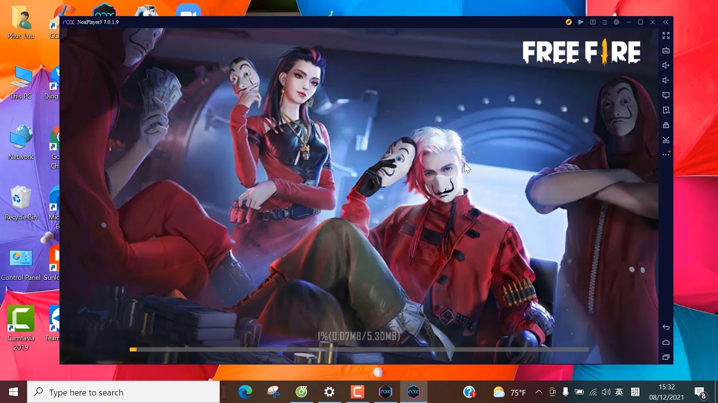Open NoxPlayer system settings gear
718x403 pixels.
coord(616,22)
